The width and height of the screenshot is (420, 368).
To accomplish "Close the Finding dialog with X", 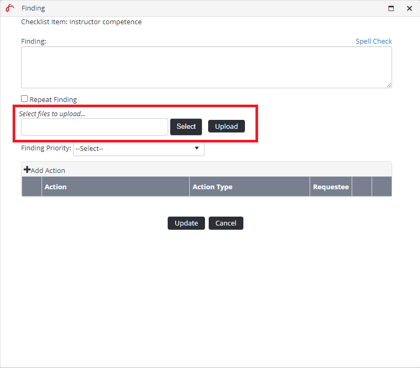I will click(x=409, y=8).
